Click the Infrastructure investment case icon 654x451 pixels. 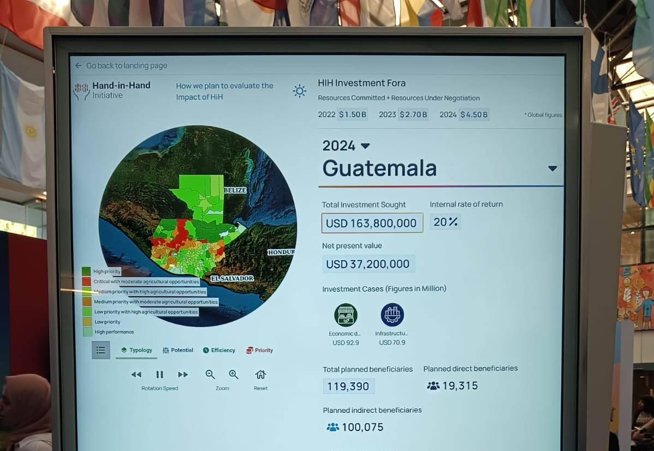[x=392, y=315]
